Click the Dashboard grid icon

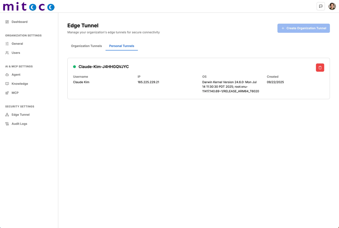(x=7, y=22)
